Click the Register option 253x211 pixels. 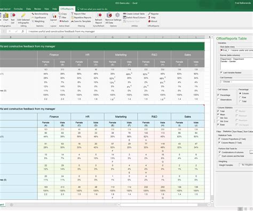pos(153,14)
